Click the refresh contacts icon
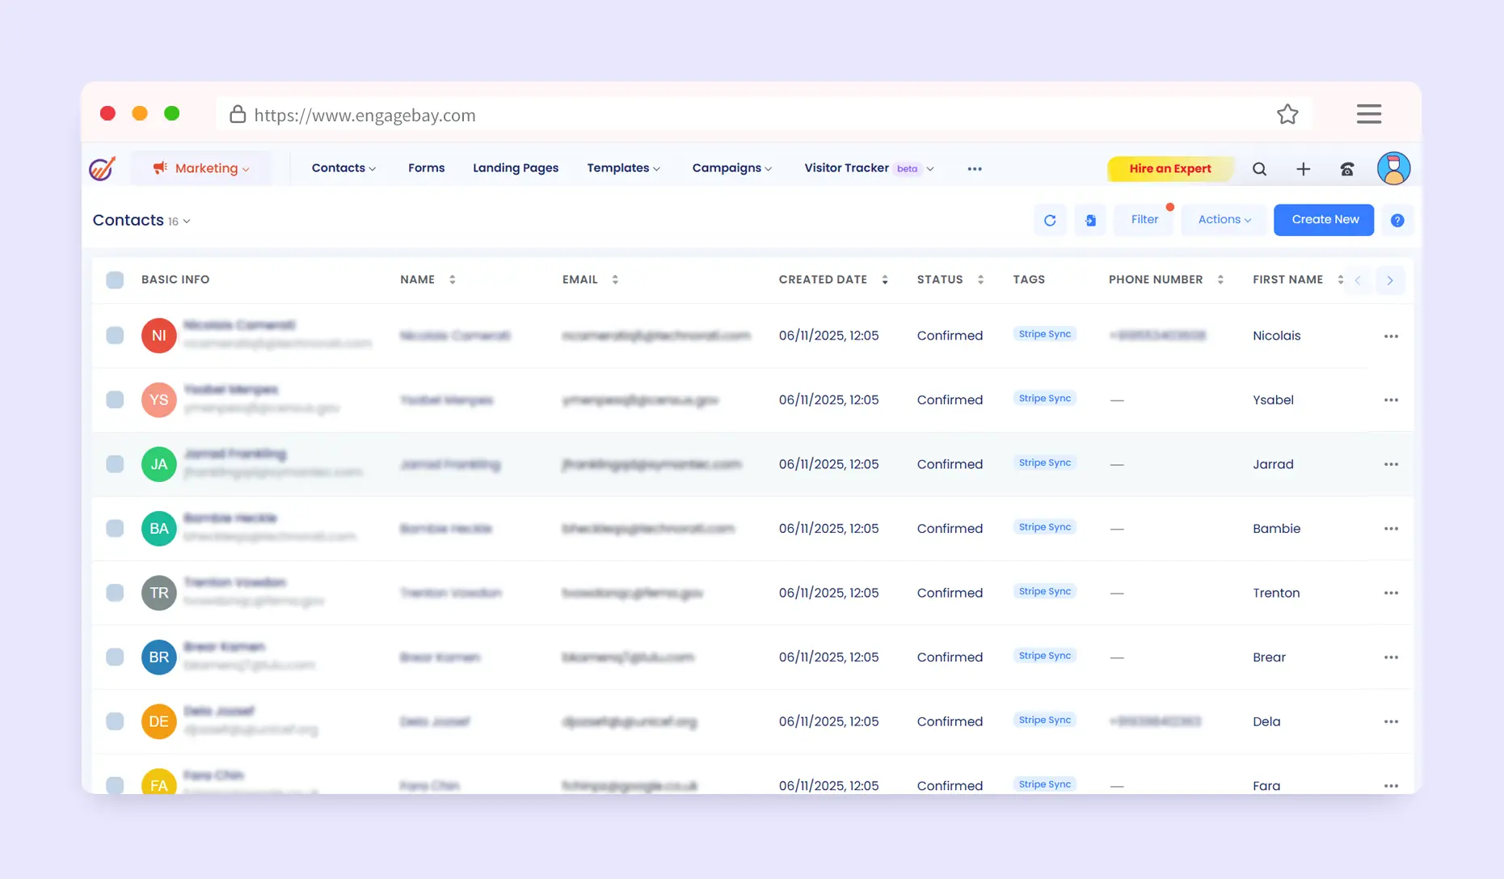Viewport: 1504px width, 879px height. [1050, 220]
